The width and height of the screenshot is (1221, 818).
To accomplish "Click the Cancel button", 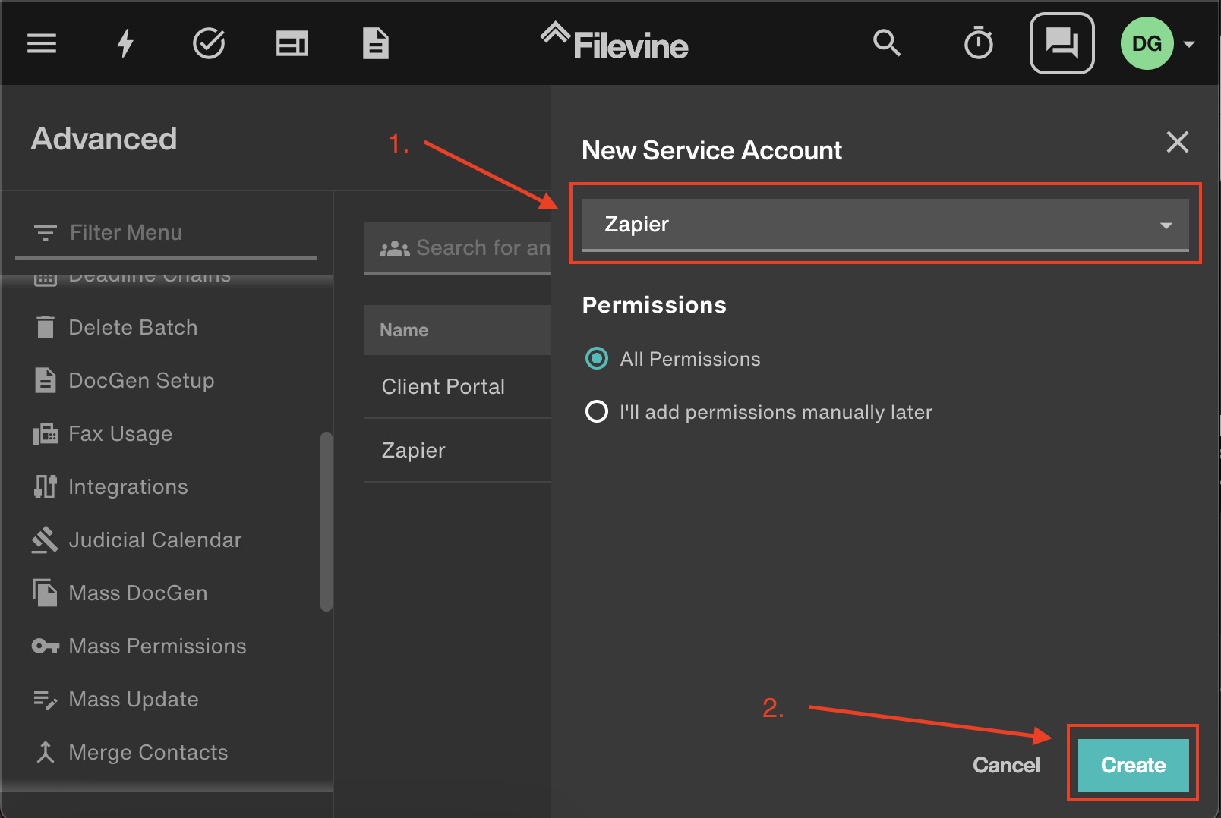I will pyautogui.click(x=1006, y=765).
